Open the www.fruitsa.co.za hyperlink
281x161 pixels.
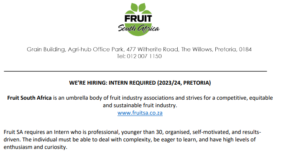click(140, 113)
